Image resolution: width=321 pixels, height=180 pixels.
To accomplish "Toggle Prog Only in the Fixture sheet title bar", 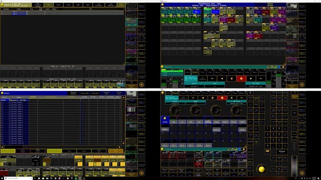I will [95, 93].
